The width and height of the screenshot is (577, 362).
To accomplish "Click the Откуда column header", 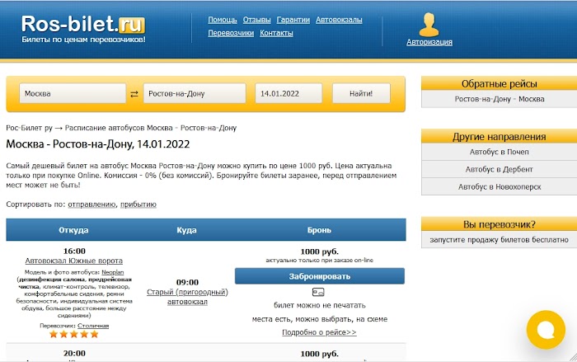I will pos(73,230).
